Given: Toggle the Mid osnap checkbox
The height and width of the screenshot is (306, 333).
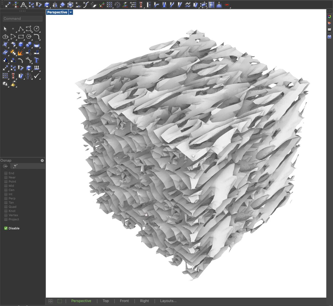Looking at the screenshot, I should (x=6, y=186).
